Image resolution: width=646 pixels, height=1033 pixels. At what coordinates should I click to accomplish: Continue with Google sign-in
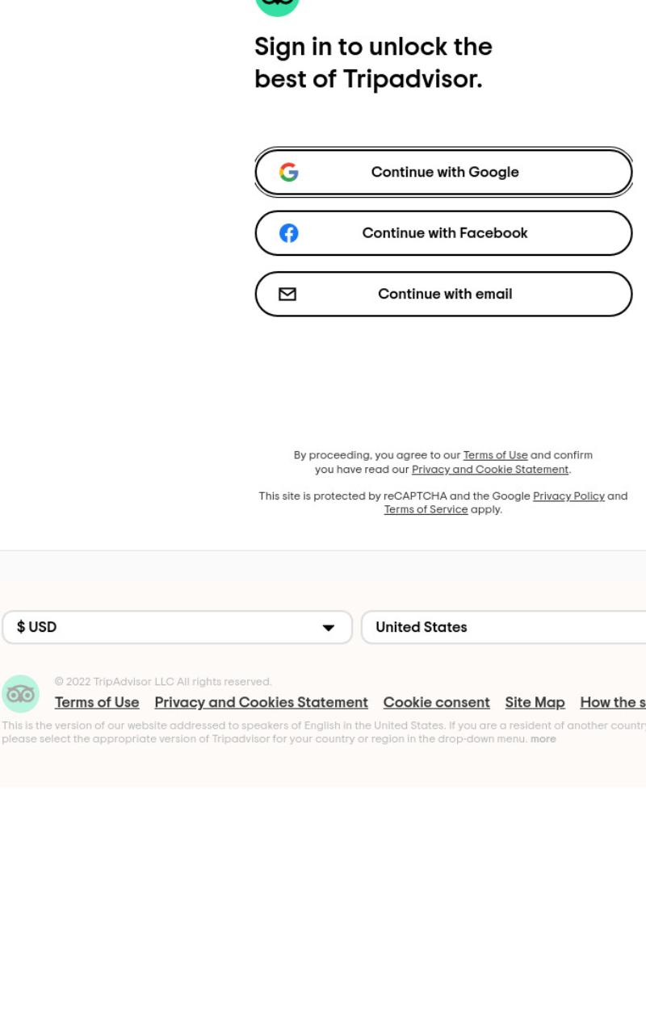coord(443,172)
